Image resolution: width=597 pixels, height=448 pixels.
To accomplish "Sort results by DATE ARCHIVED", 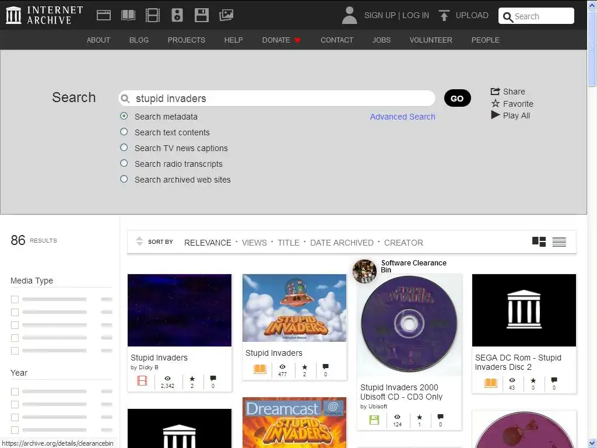I will click(342, 243).
